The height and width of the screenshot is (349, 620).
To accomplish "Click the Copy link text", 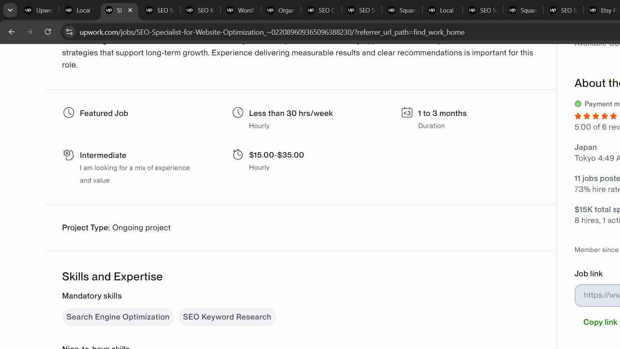I will click(x=600, y=322).
